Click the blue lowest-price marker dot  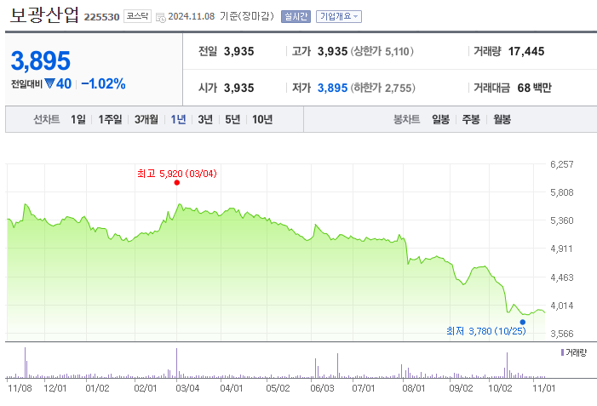(x=522, y=322)
